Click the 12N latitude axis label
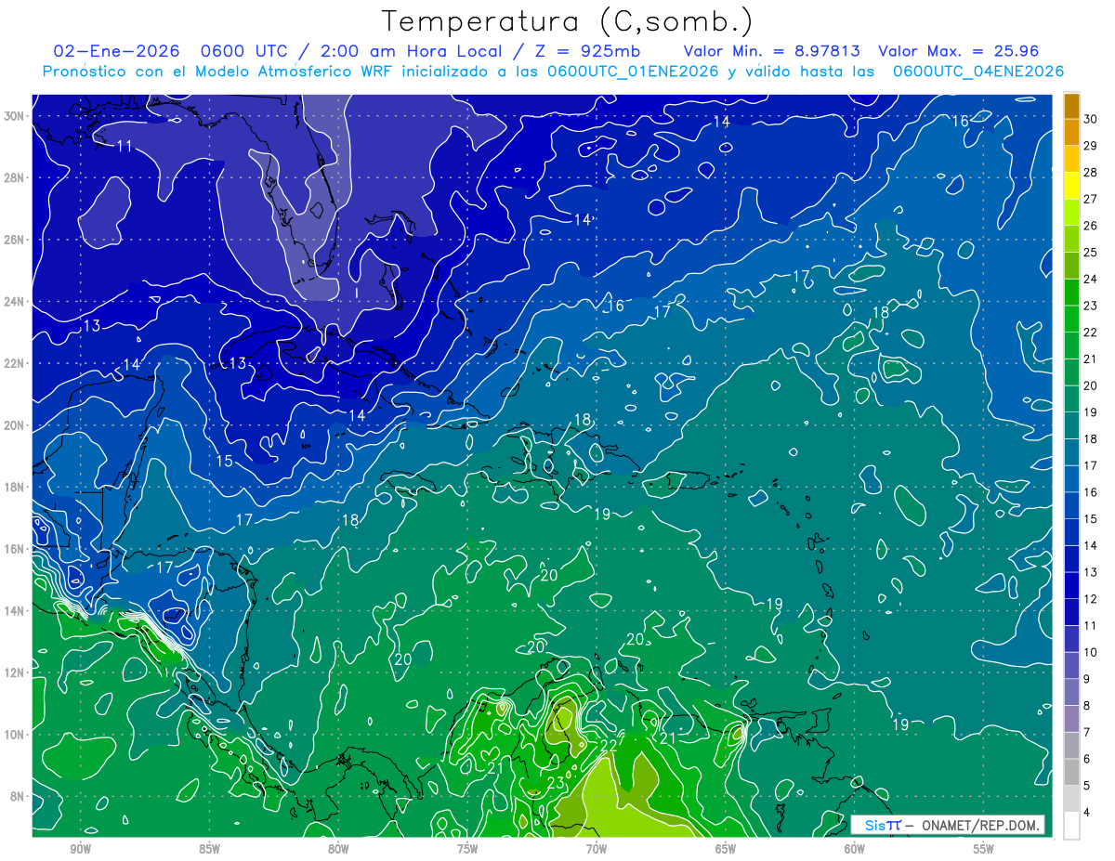 (x=14, y=672)
